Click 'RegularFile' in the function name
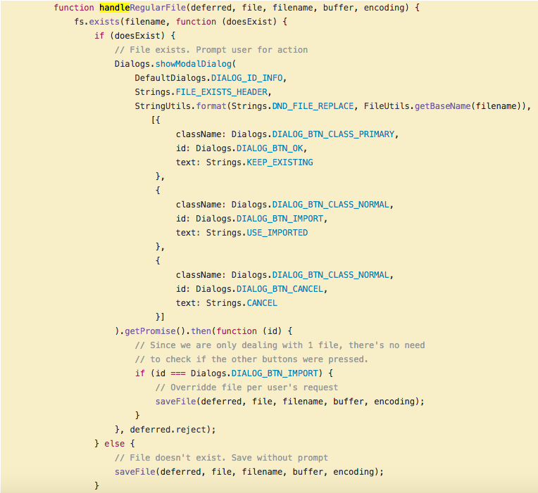 (x=158, y=8)
